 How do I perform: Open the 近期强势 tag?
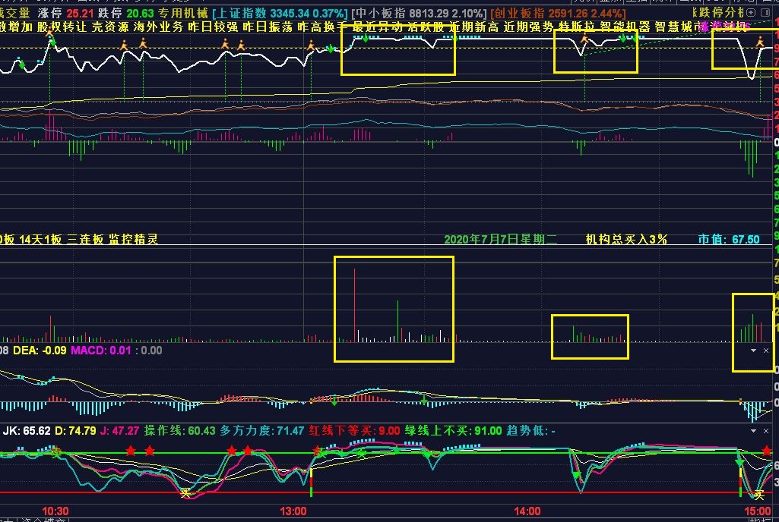click(x=529, y=27)
